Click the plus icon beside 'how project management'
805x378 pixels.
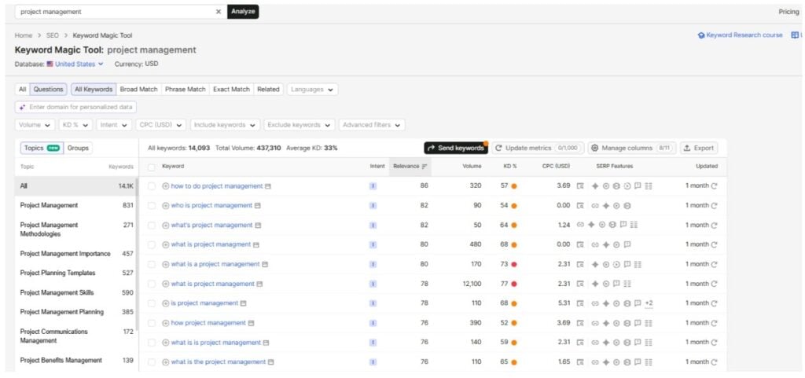pos(165,323)
